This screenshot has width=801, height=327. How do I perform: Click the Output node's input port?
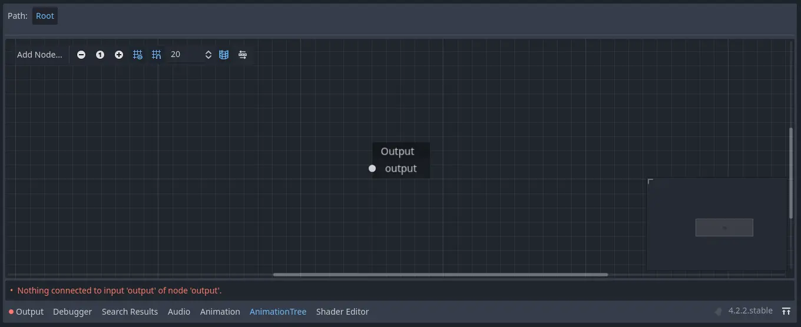click(x=372, y=169)
